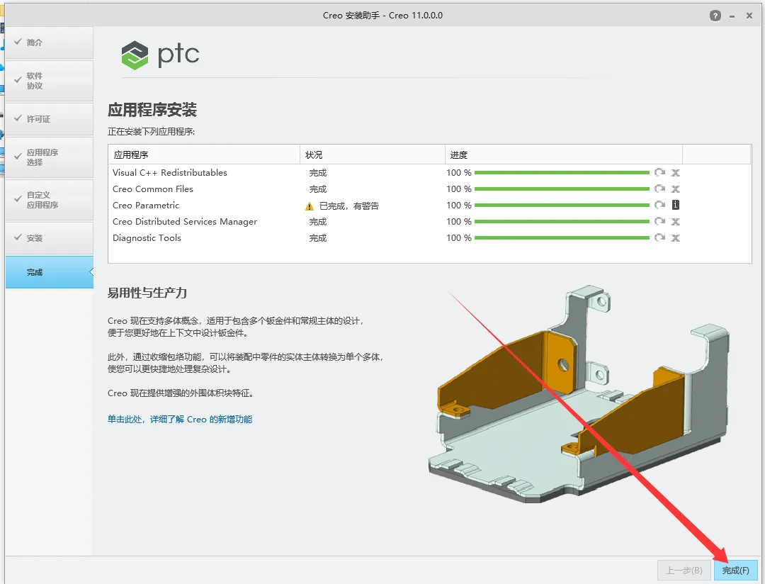Select the 应用程序选择 step in sidebar

(50, 157)
